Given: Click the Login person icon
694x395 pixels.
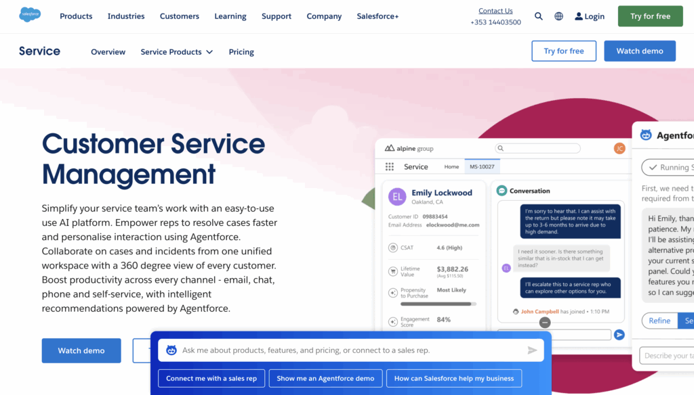Looking at the screenshot, I should tap(579, 16).
